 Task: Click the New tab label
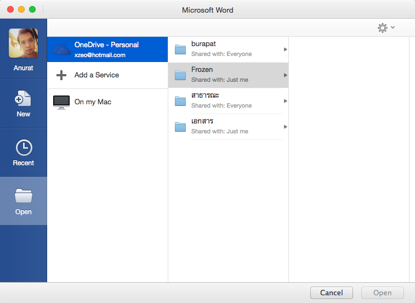pyautogui.click(x=23, y=114)
